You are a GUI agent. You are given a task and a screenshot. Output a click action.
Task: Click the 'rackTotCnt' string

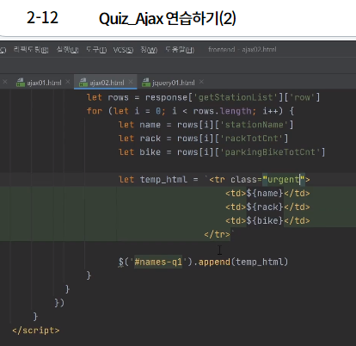[x=251, y=139]
